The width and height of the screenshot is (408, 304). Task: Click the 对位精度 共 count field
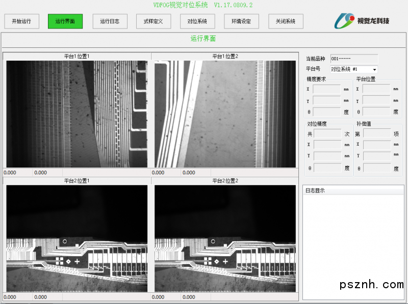click(x=327, y=134)
